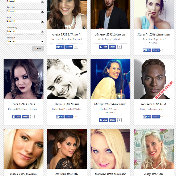The width and height of the screenshot is (176, 176).
Task: Like Ruta's profile on Facebook
Action: (x=17, y=117)
